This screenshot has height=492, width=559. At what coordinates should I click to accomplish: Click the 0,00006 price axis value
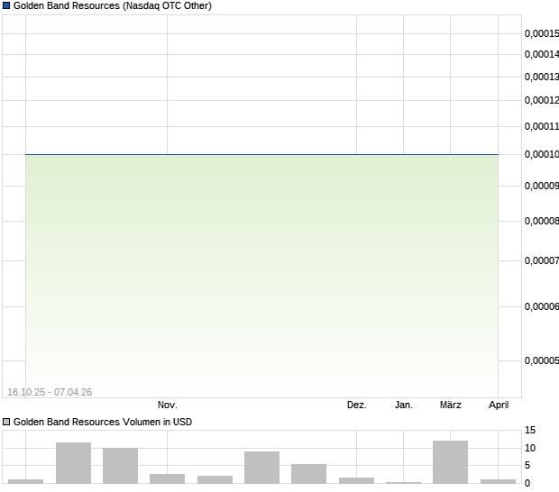[x=542, y=306]
